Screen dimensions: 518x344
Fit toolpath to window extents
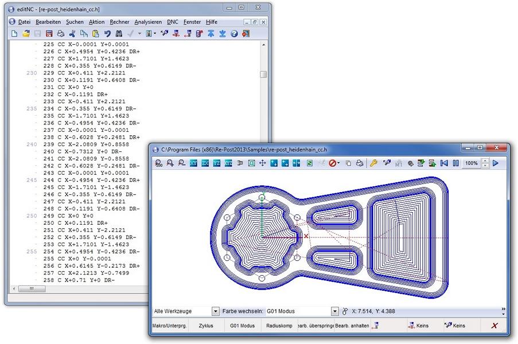(251, 163)
